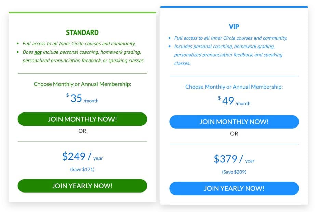
Task: Click the Save $209 label under VIP yearly price
Action: 234,172
